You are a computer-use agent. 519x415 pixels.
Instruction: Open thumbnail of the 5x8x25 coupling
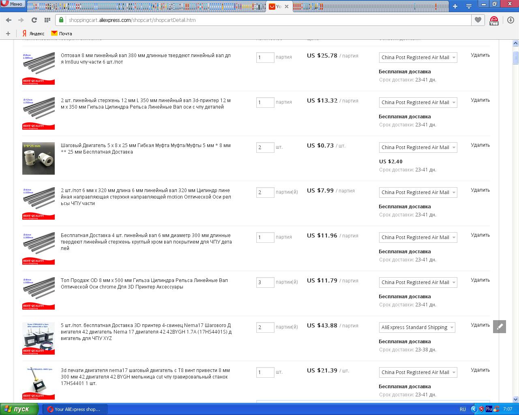39,158
